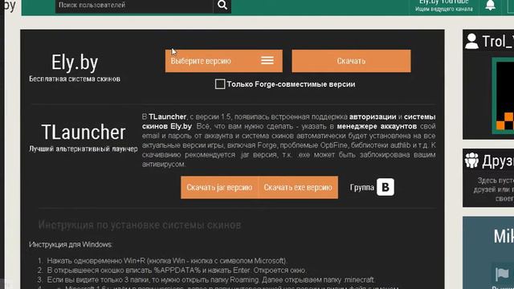Click 'Инструкция по установке системы скинов' heading
514x289 pixels.
140,225
